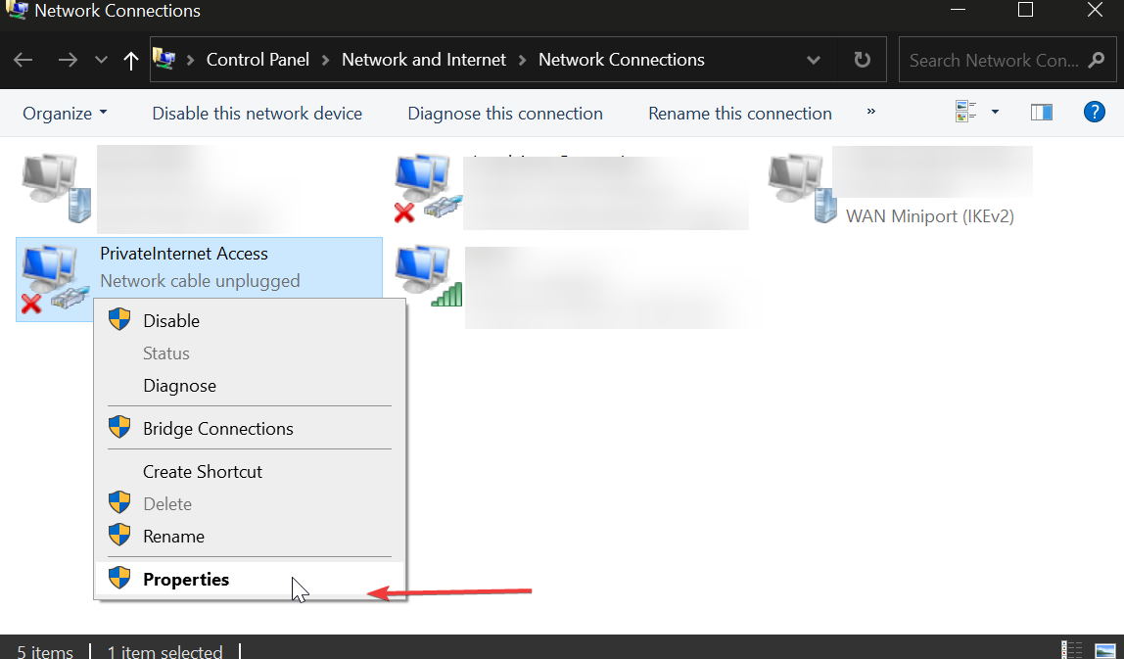The height and width of the screenshot is (659, 1124).
Task: Open Help using the question mark icon
Action: tap(1094, 112)
